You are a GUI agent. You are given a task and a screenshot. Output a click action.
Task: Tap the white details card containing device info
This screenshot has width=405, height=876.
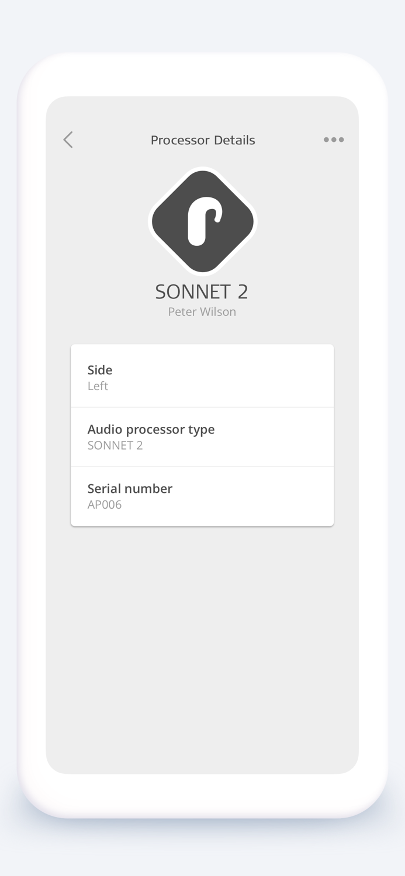pos(202,435)
